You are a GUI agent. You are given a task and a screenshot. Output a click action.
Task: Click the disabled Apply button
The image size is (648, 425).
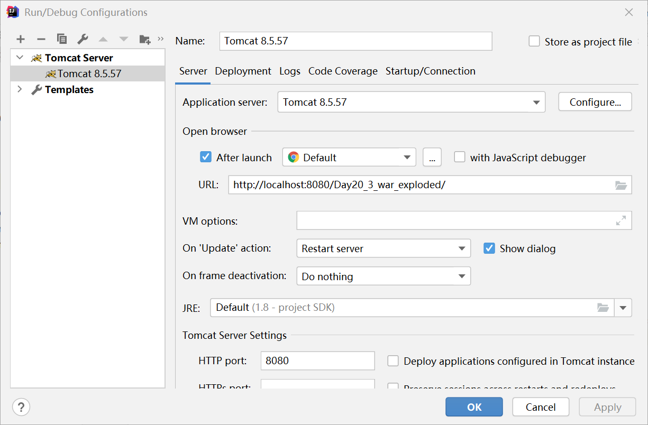coord(607,407)
